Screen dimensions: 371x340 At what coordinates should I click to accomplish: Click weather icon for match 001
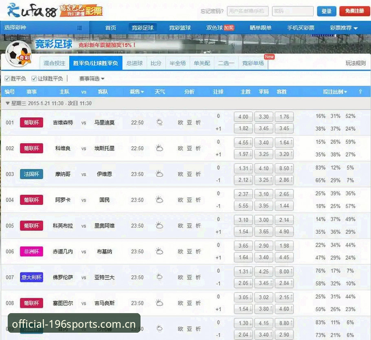[x=160, y=122]
